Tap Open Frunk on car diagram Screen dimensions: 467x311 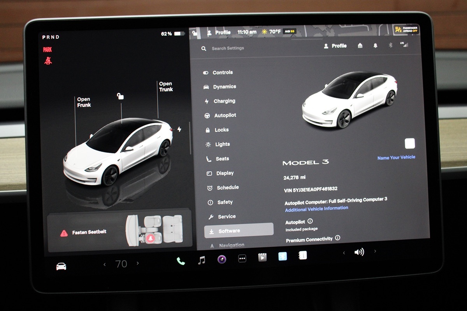[84, 102]
